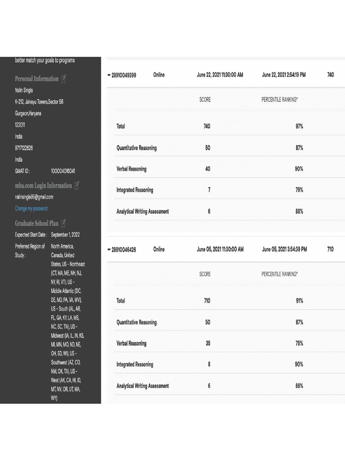The height and width of the screenshot is (460, 345).
Task: Select Verbal Reasoning score of 35
Action: click(x=207, y=343)
